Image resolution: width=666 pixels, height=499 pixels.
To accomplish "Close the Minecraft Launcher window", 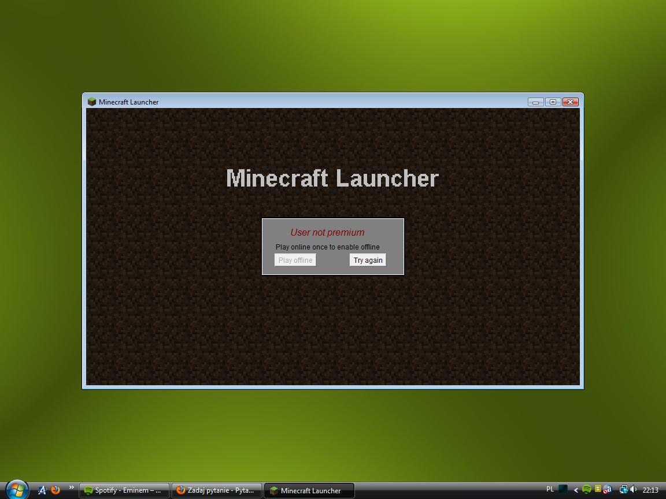I will (x=571, y=102).
